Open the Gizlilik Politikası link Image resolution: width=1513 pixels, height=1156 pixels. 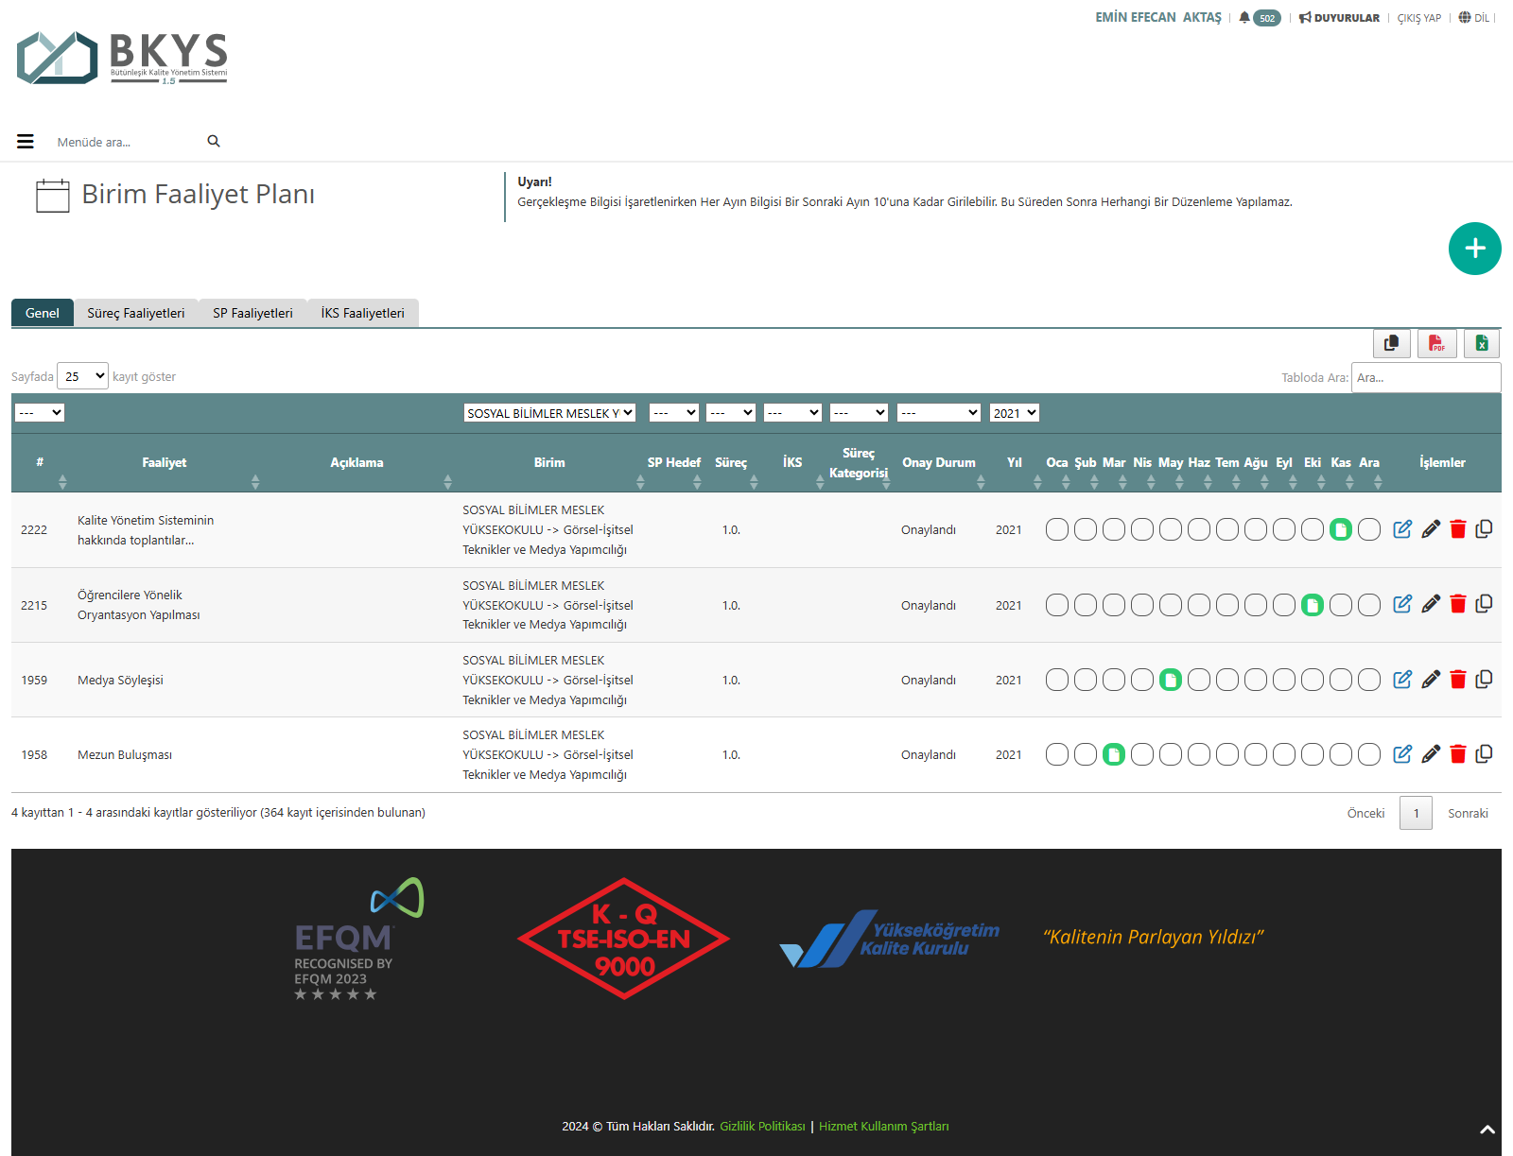[762, 1126]
